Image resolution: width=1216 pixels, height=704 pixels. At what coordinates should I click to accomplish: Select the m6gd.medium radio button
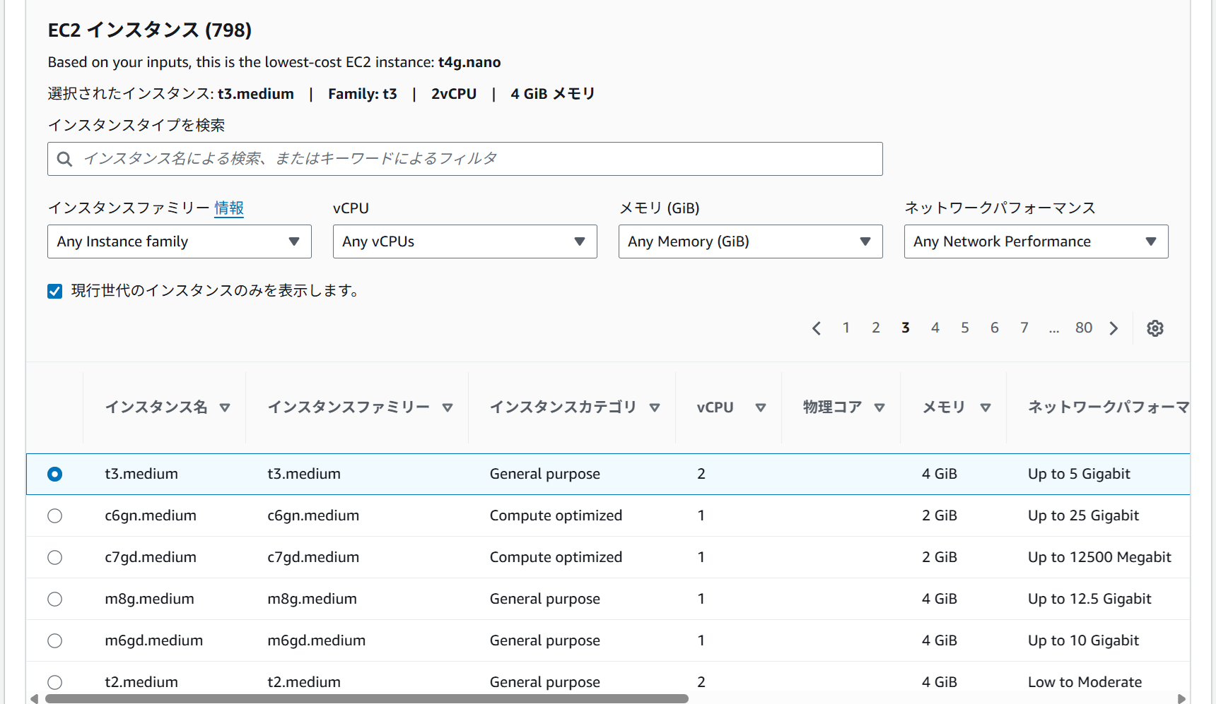[x=55, y=640]
